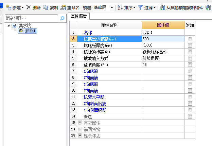Toggle 附加 checkbox for 坑底板厚度
This screenshot has width=212, height=146.
(x=190, y=45)
